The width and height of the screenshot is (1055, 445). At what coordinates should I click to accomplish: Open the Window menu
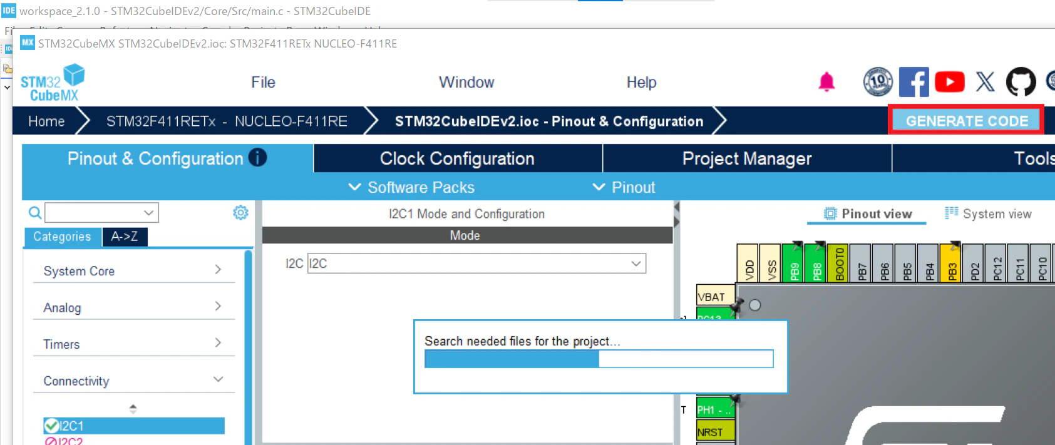466,83
